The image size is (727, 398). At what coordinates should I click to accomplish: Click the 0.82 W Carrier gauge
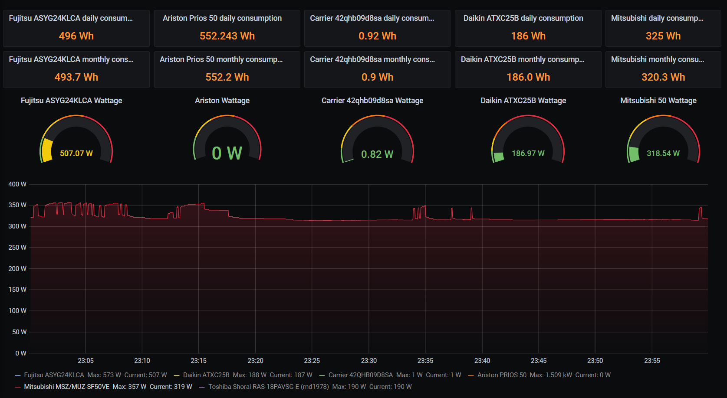click(377, 154)
